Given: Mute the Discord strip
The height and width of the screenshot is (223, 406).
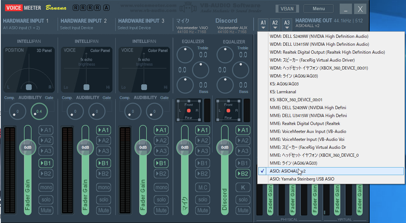Looking at the screenshot, I should (x=243, y=210).
